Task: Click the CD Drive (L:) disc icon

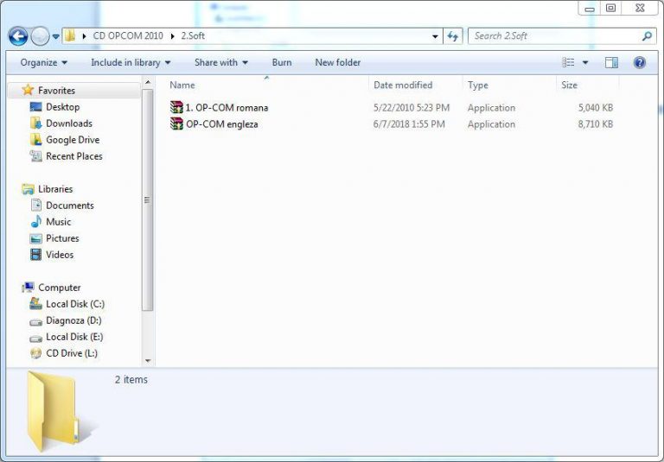Action: tap(36, 353)
